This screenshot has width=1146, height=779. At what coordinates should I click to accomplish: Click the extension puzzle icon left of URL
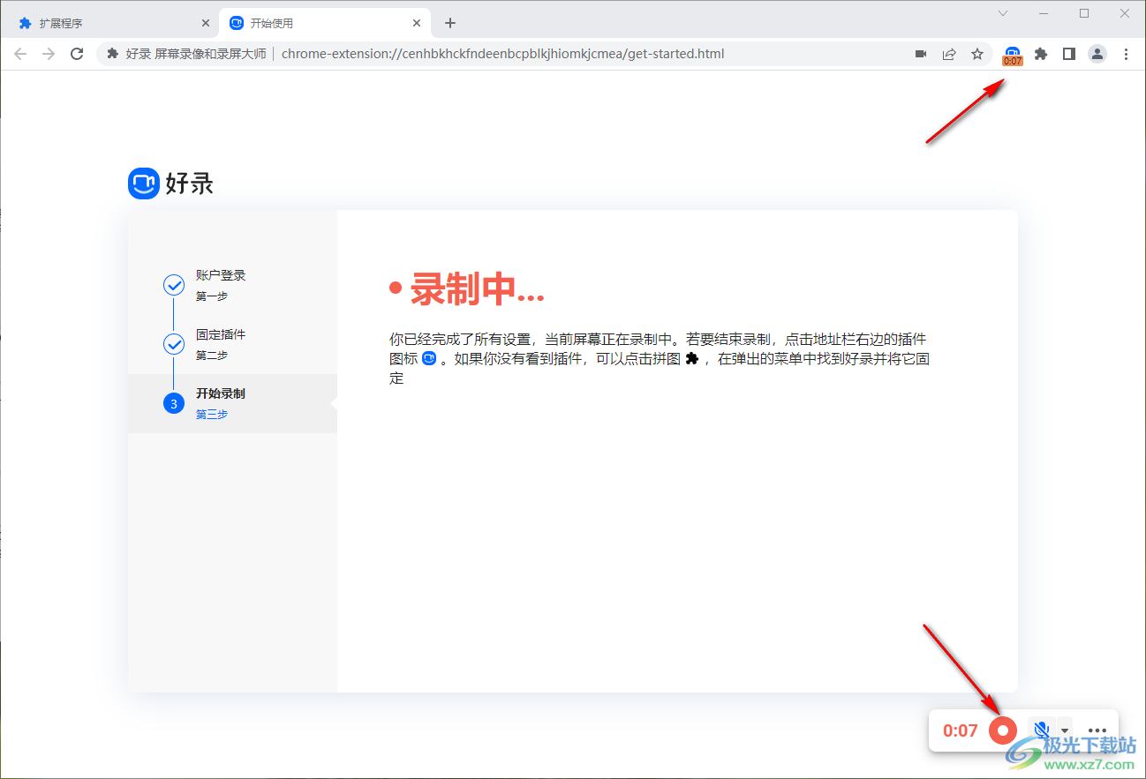coord(112,54)
